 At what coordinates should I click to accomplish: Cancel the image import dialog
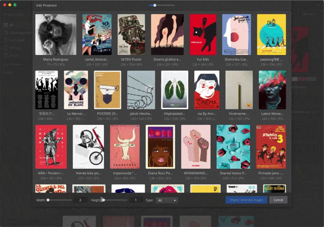278,200
